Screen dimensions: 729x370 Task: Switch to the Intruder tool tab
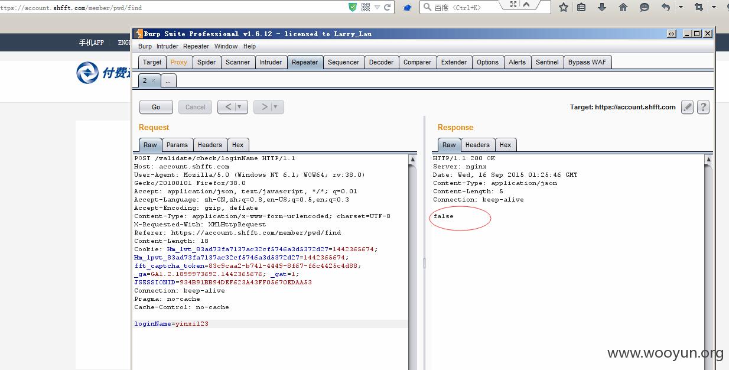tap(271, 62)
